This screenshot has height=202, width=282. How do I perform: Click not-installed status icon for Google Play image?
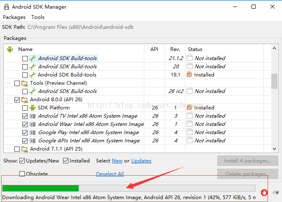[190, 132]
